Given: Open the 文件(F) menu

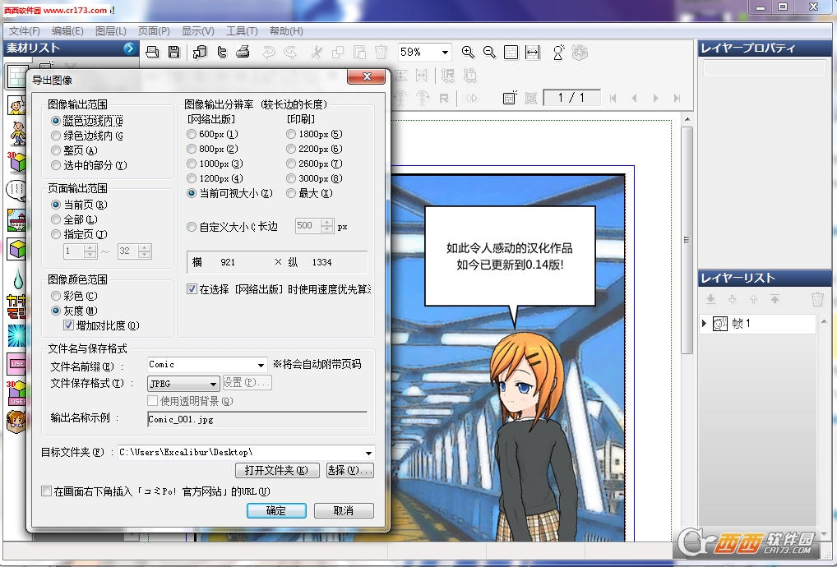Looking at the screenshot, I should (24, 31).
